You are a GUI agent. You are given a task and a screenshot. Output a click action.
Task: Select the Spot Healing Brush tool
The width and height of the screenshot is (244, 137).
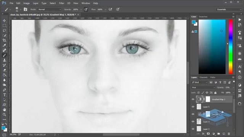click(4, 50)
